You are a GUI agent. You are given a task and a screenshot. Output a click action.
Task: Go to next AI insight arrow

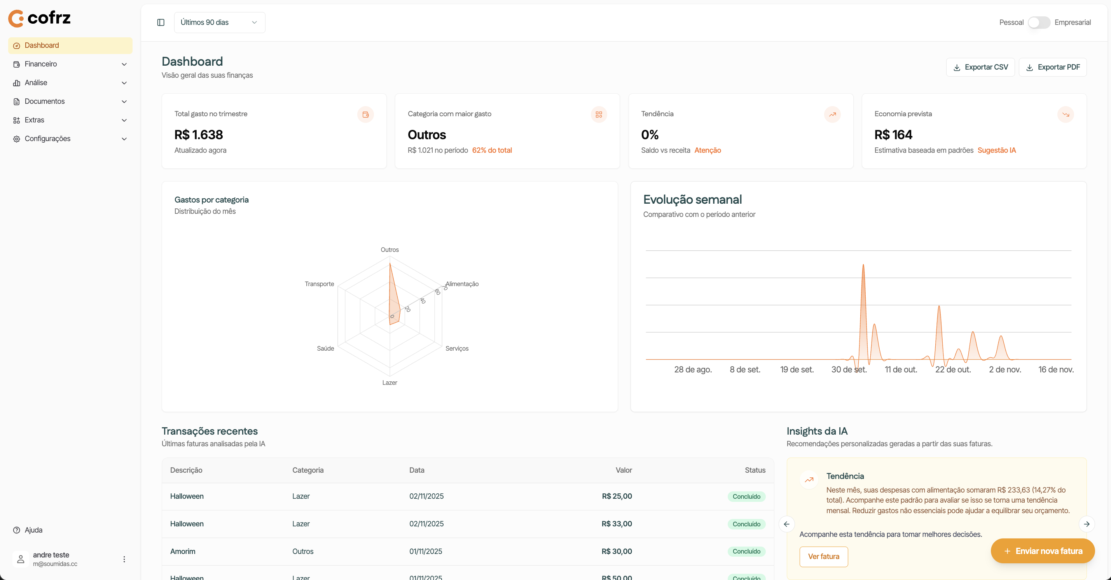(x=1087, y=524)
